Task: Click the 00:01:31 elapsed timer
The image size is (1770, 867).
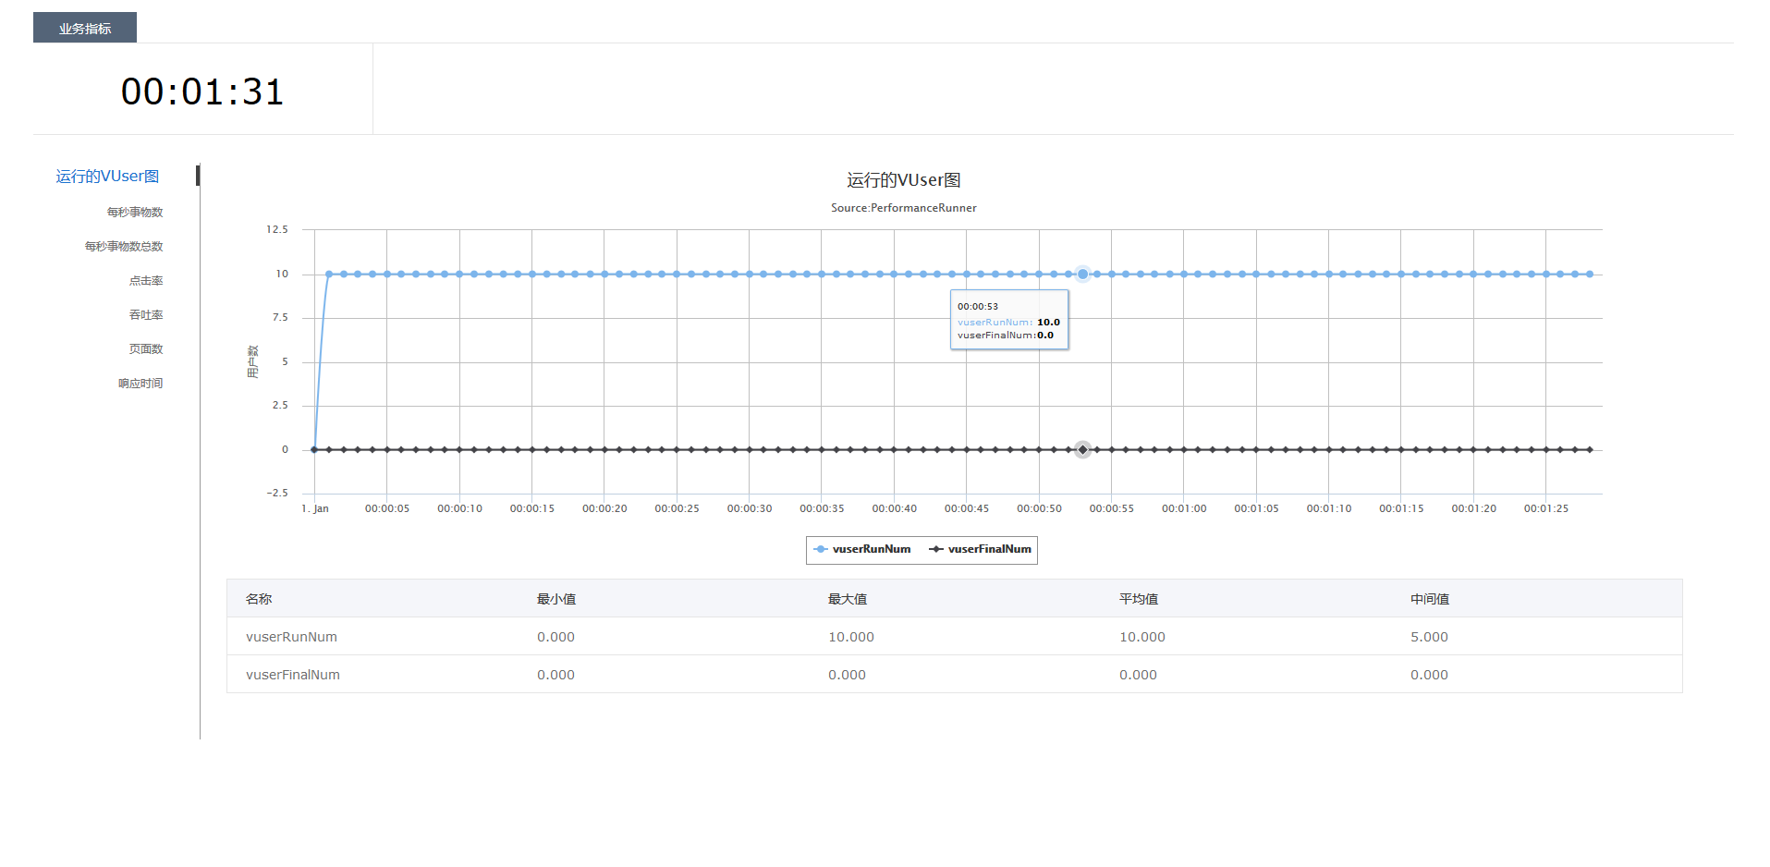Action: [x=202, y=92]
